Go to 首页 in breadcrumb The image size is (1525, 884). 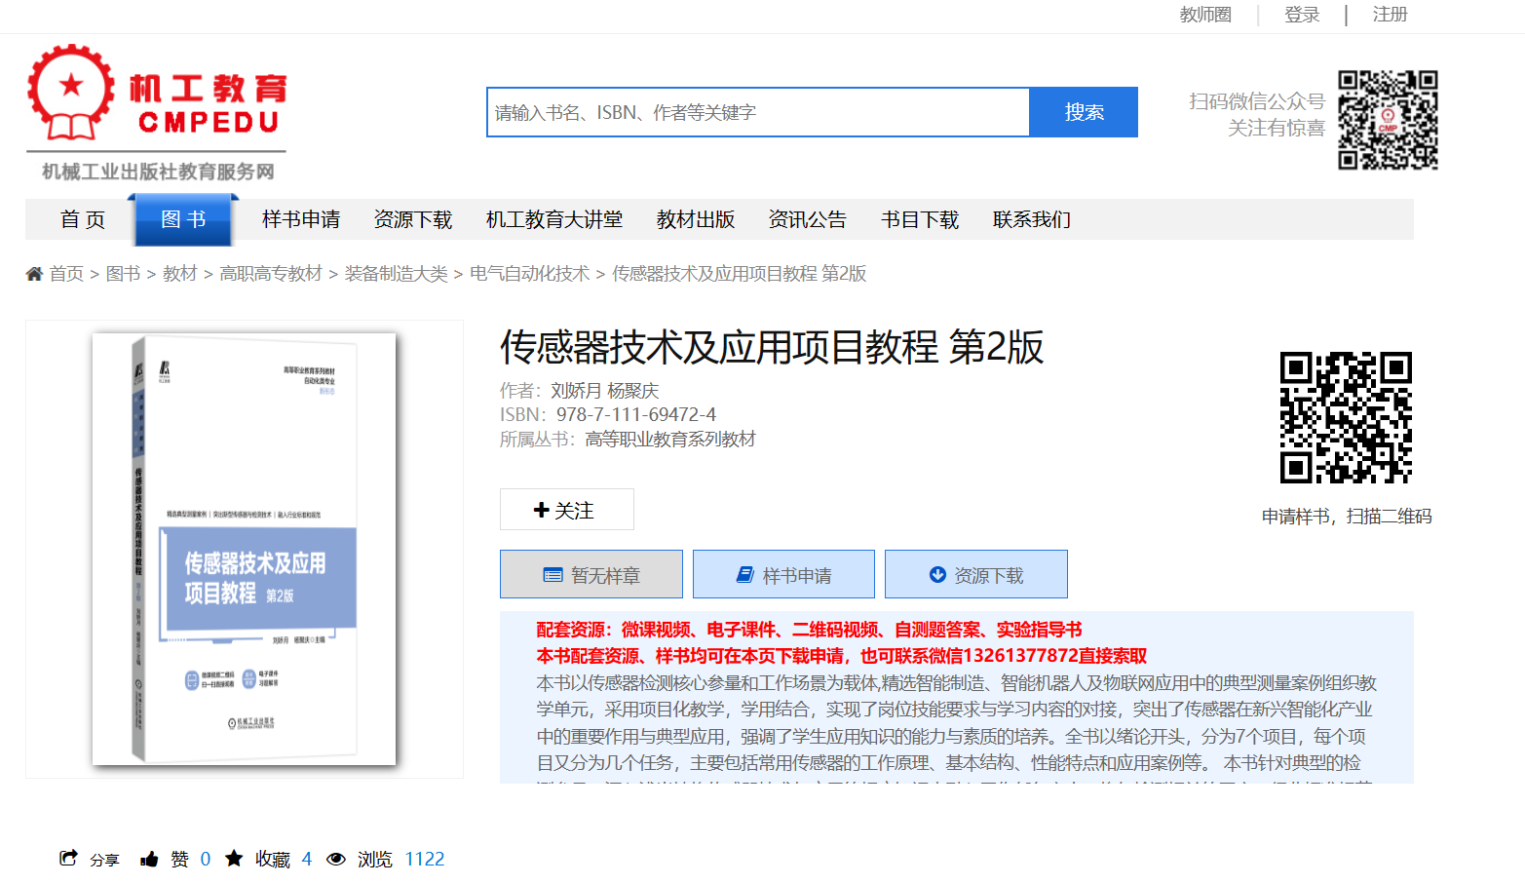click(x=66, y=274)
